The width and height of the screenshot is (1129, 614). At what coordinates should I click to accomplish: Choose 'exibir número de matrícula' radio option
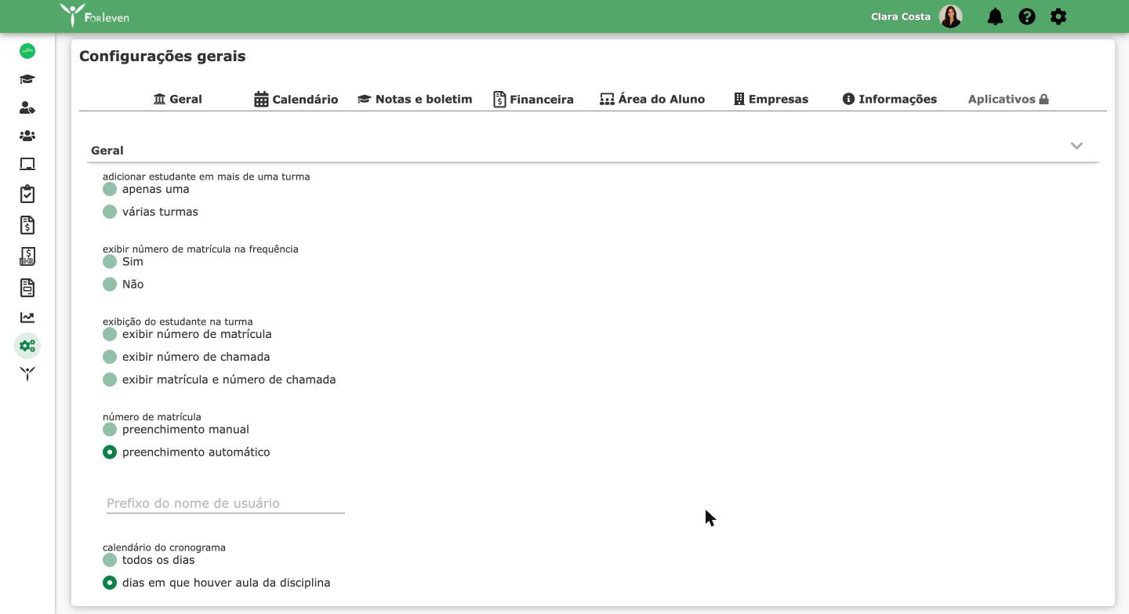[x=110, y=334]
